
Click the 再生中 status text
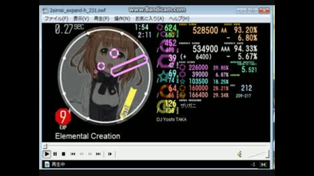(x=58, y=164)
